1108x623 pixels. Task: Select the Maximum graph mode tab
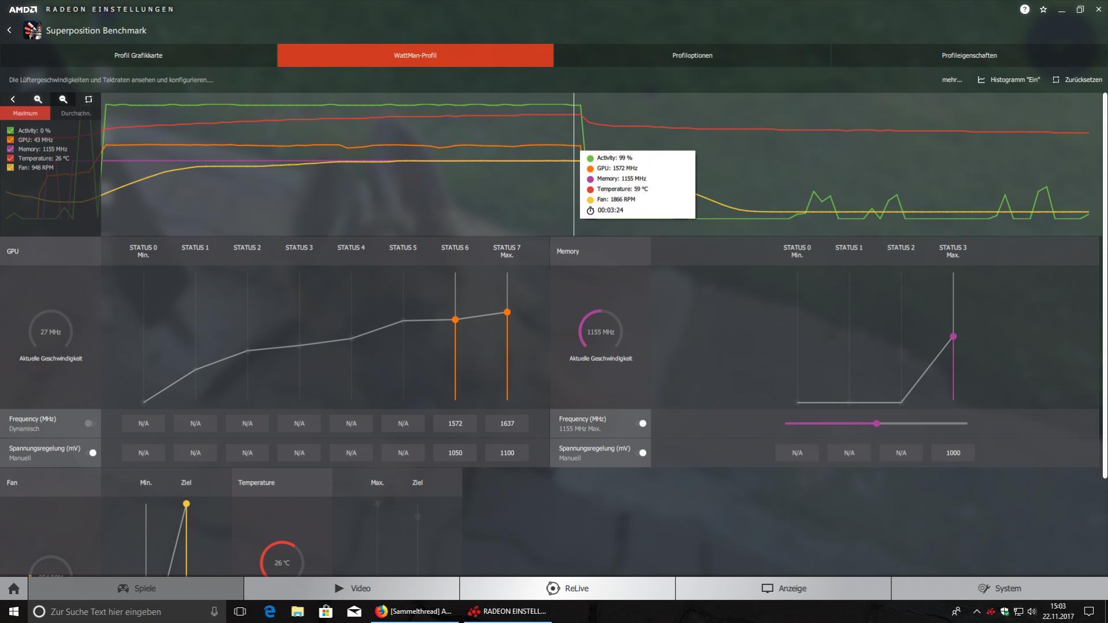click(x=25, y=113)
